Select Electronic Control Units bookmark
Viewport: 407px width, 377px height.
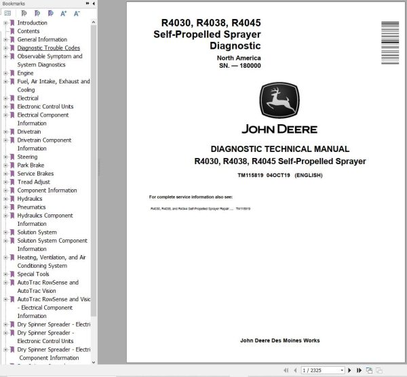[45, 106]
